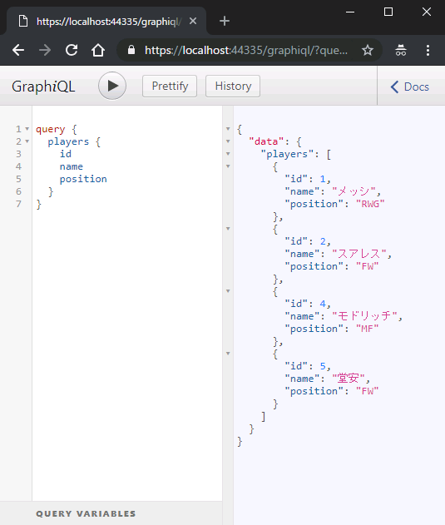Click the "RWG" position value
Viewport: 445px width, 525px height.
click(x=370, y=204)
